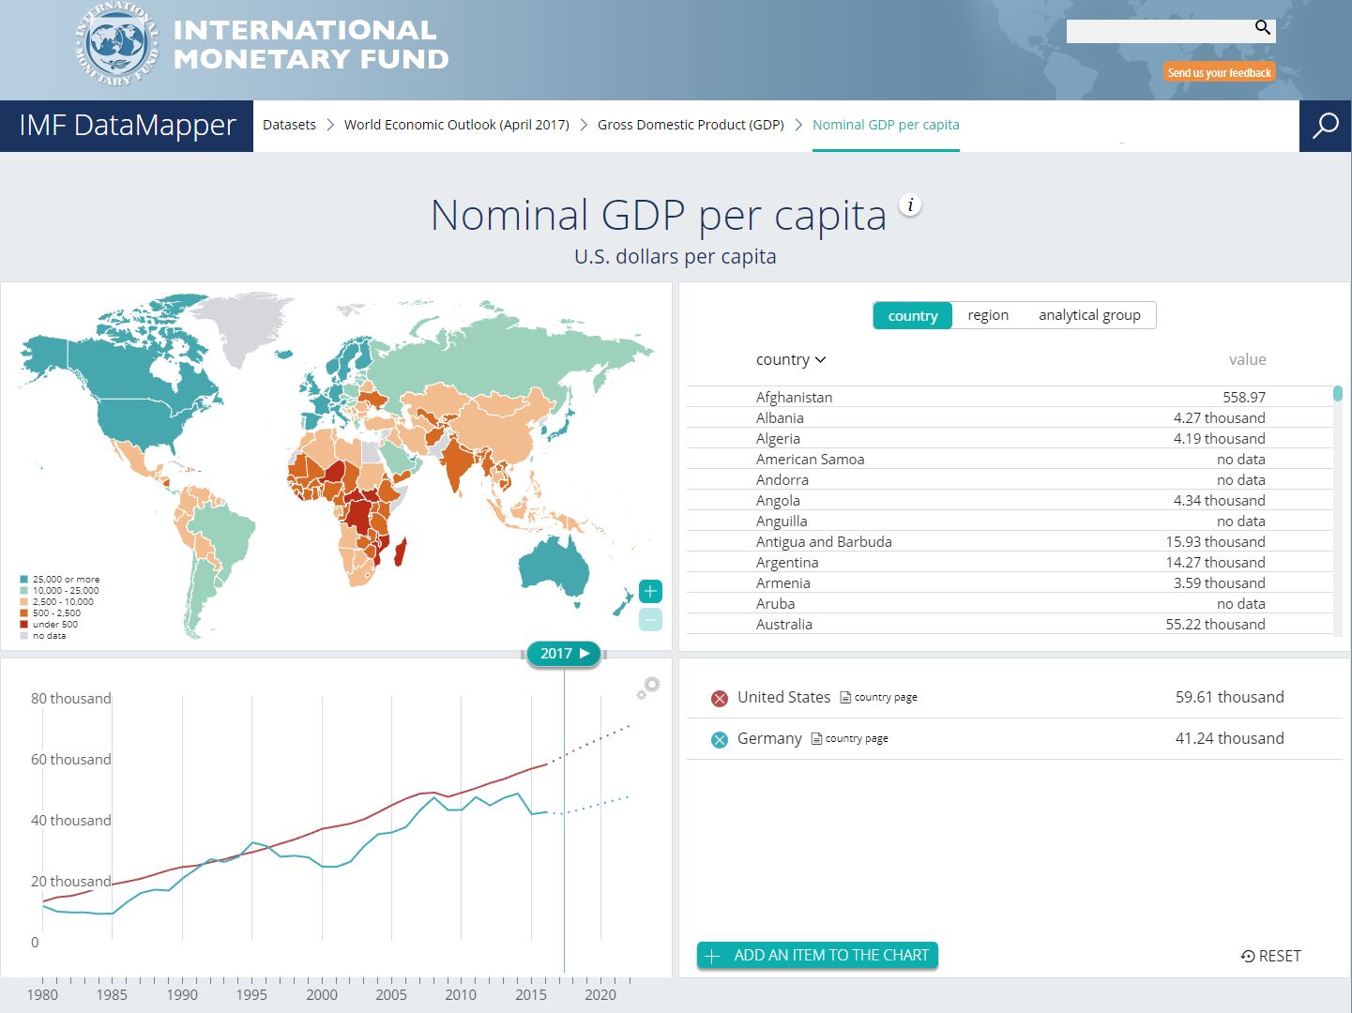Click RESET

point(1270,956)
